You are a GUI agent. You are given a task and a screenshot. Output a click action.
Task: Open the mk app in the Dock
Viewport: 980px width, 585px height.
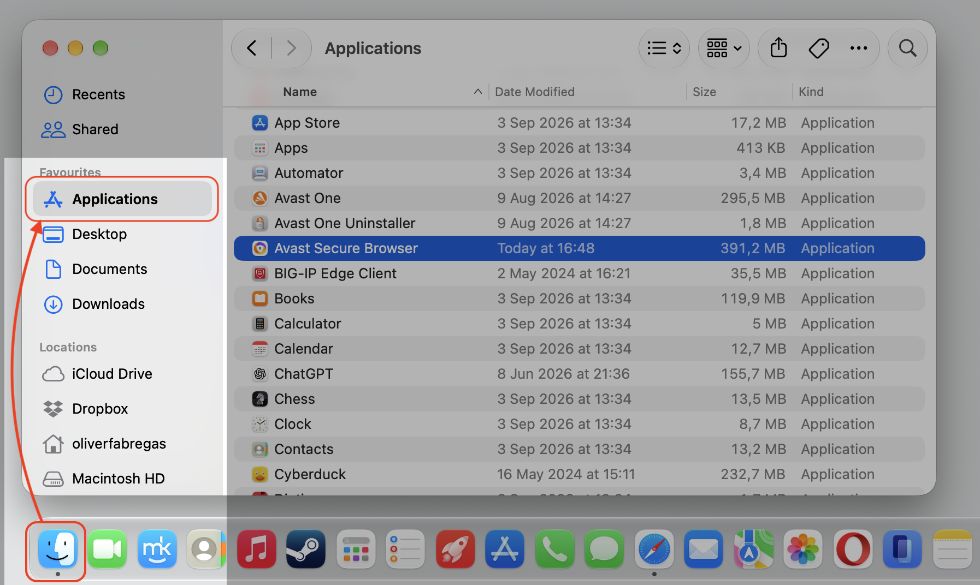[157, 549]
